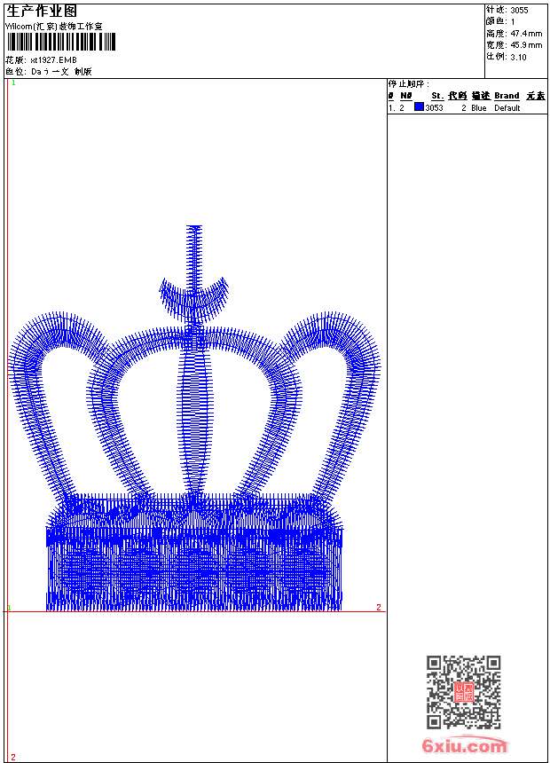The image size is (550, 763).
Task: Click the title 生产作业图
Action: point(42,12)
